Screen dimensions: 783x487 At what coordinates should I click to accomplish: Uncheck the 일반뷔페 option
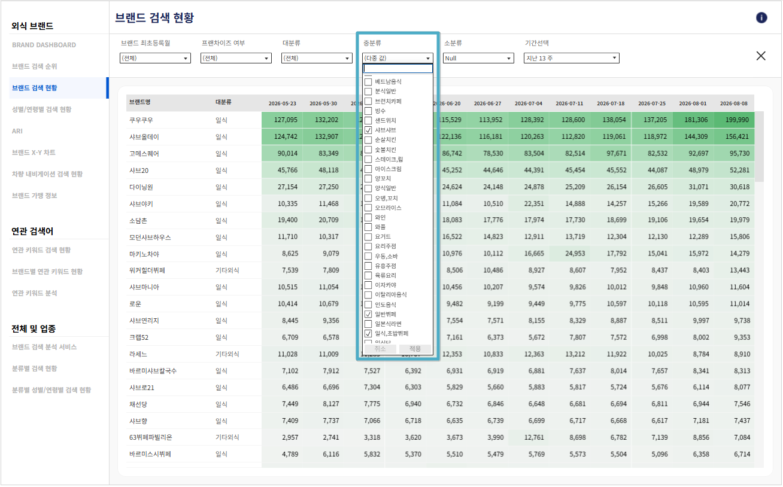[x=368, y=314]
